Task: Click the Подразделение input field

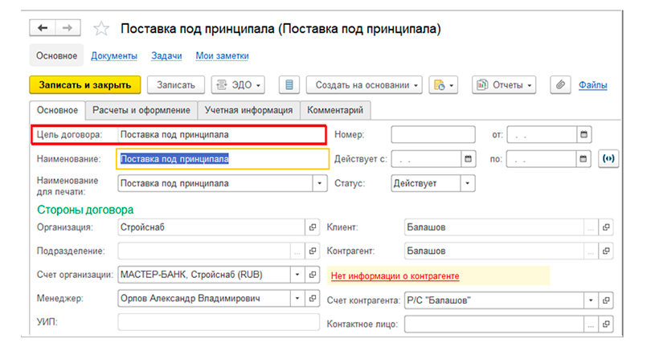Action: [x=204, y=251]
